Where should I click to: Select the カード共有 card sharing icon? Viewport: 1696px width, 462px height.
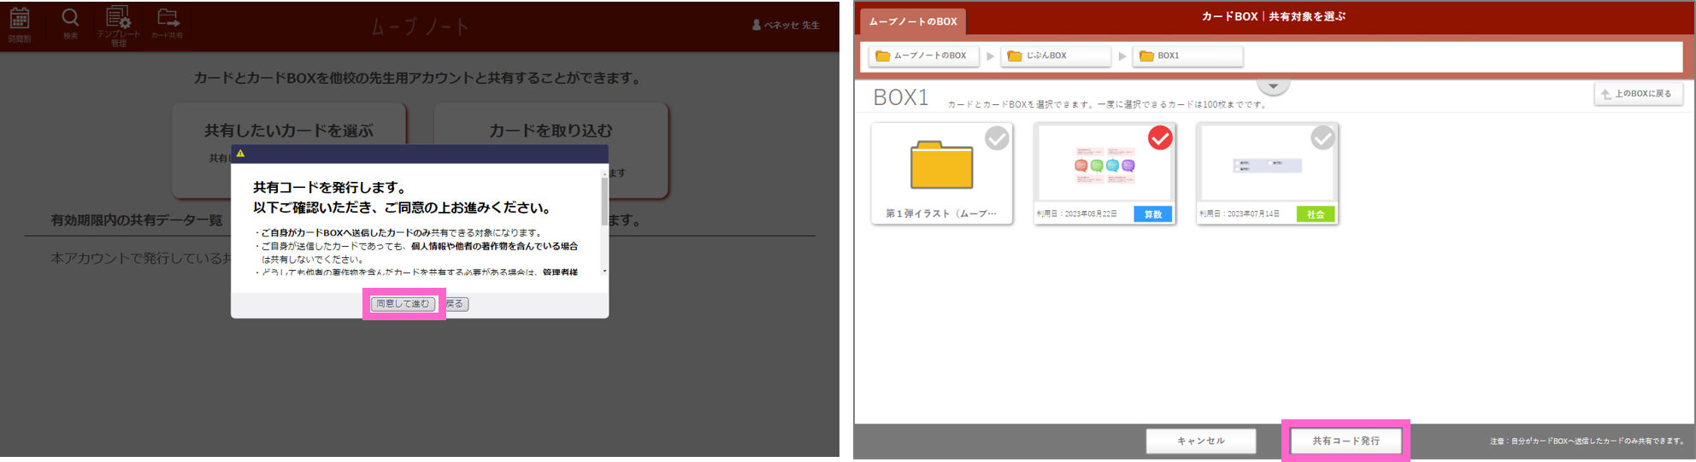pyautogui.click(x=167, y=24)
